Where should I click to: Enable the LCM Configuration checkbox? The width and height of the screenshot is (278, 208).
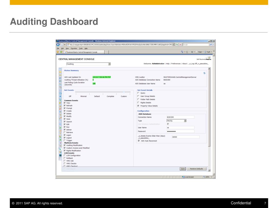coord(65,155)
